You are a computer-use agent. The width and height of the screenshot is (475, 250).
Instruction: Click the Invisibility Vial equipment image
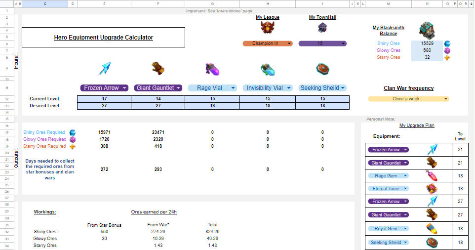click(x=268, y=69)
